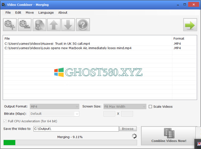The width and height of the screenshot is (201, 149).
Task: Open the Edit menu
Action: (18, 12)
